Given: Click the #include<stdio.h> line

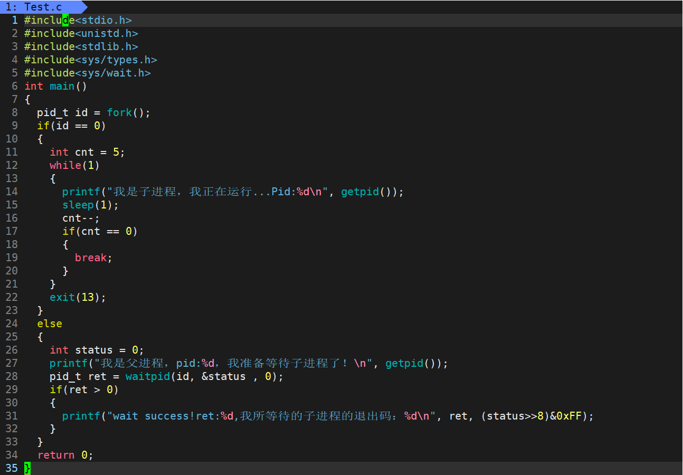Looking at the screenshot, I should click(x=78, y=20).
